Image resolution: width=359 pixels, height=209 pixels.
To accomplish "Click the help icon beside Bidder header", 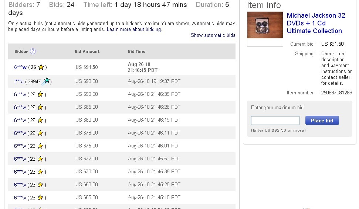I will pos(33,51).
